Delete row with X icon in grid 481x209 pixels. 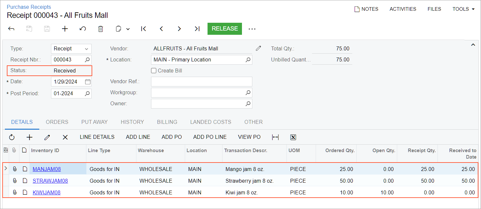point(65,137)
